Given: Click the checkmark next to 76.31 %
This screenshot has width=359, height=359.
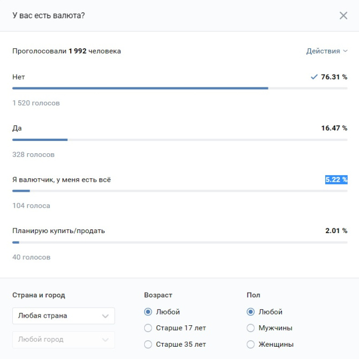Looking at the screenshot, I should [x=315, y=77].
